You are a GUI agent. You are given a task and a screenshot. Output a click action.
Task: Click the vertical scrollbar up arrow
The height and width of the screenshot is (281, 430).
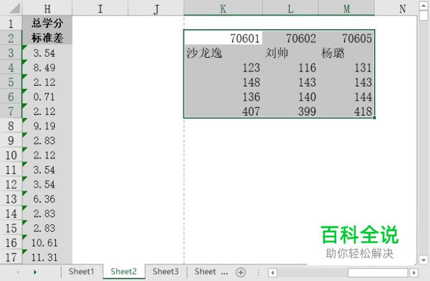(423, 6)
